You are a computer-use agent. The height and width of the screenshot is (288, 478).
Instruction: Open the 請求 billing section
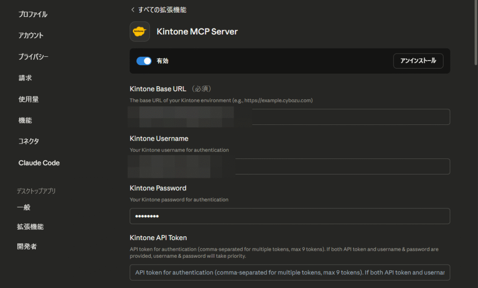(x=25, y=78)
